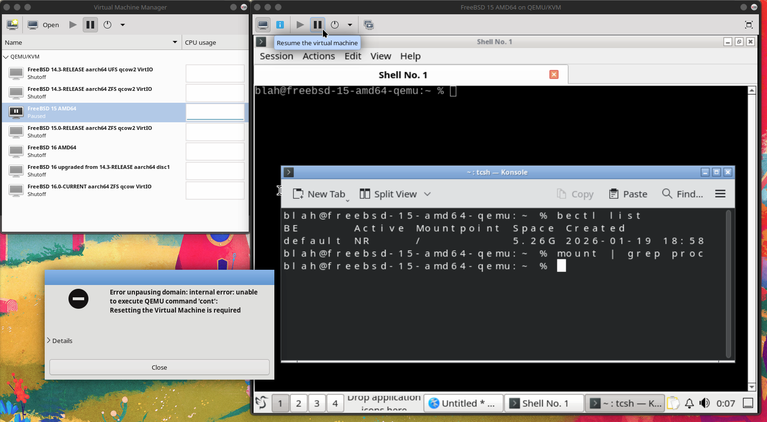This screenshot has width=767, height=422.
Task: Show the graphical console view icon
Action: click(x=263, y=25)
